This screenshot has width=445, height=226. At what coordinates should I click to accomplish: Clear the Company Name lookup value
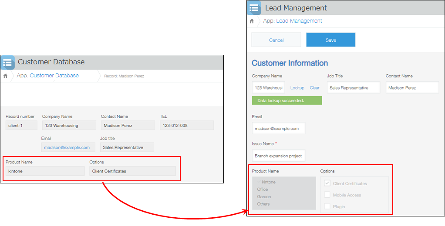coord(314,88)
